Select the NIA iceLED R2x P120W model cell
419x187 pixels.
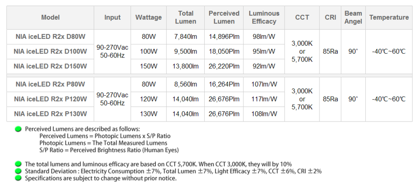(x=50, y=99)
